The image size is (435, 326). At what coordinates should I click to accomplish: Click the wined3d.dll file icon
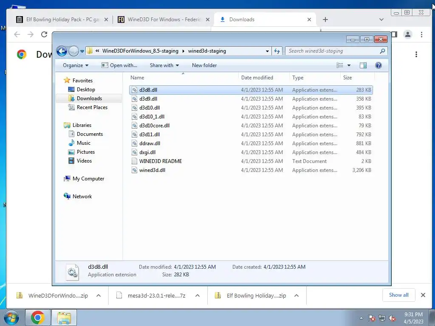click(134, 170)
